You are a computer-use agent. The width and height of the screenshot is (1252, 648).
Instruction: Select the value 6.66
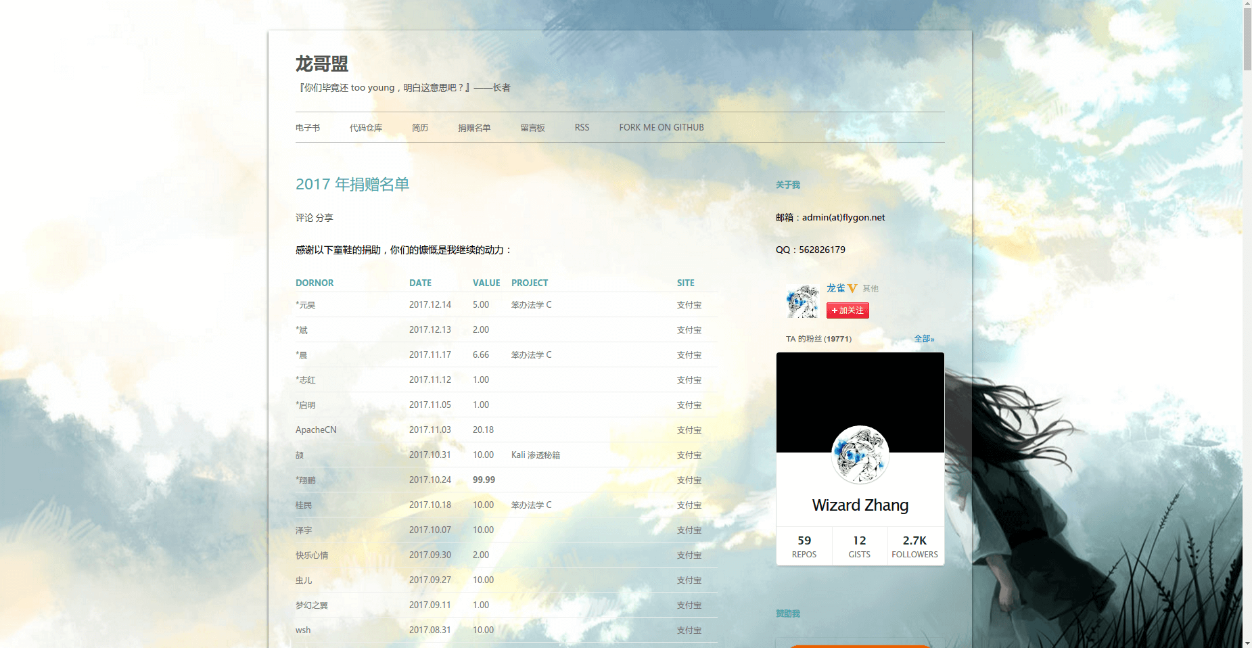(x=481, y=354)
